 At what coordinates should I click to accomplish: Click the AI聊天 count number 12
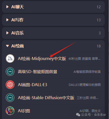point(99,7)
